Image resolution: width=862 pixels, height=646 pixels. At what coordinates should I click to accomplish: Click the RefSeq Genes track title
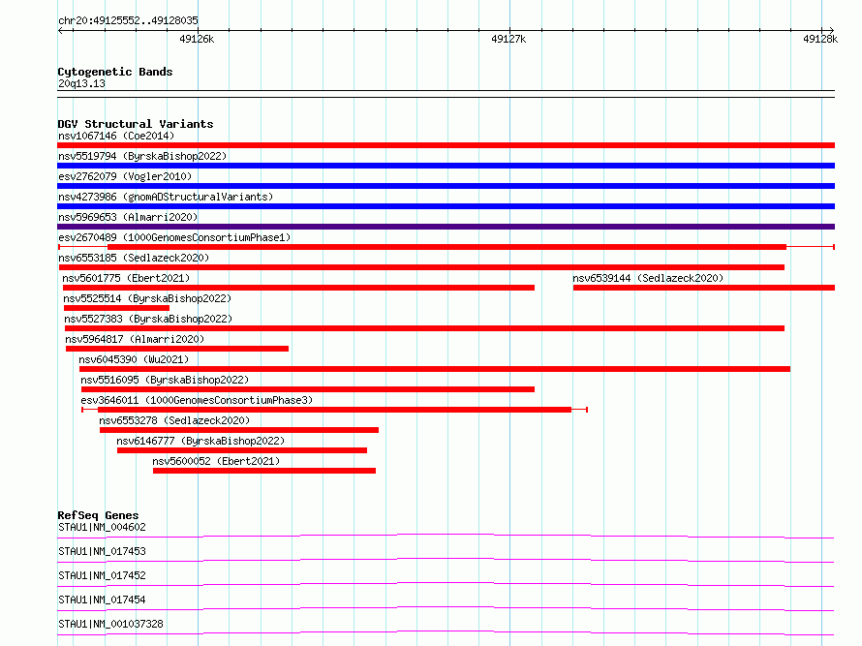pyautogui.click(x=98, y=515)
